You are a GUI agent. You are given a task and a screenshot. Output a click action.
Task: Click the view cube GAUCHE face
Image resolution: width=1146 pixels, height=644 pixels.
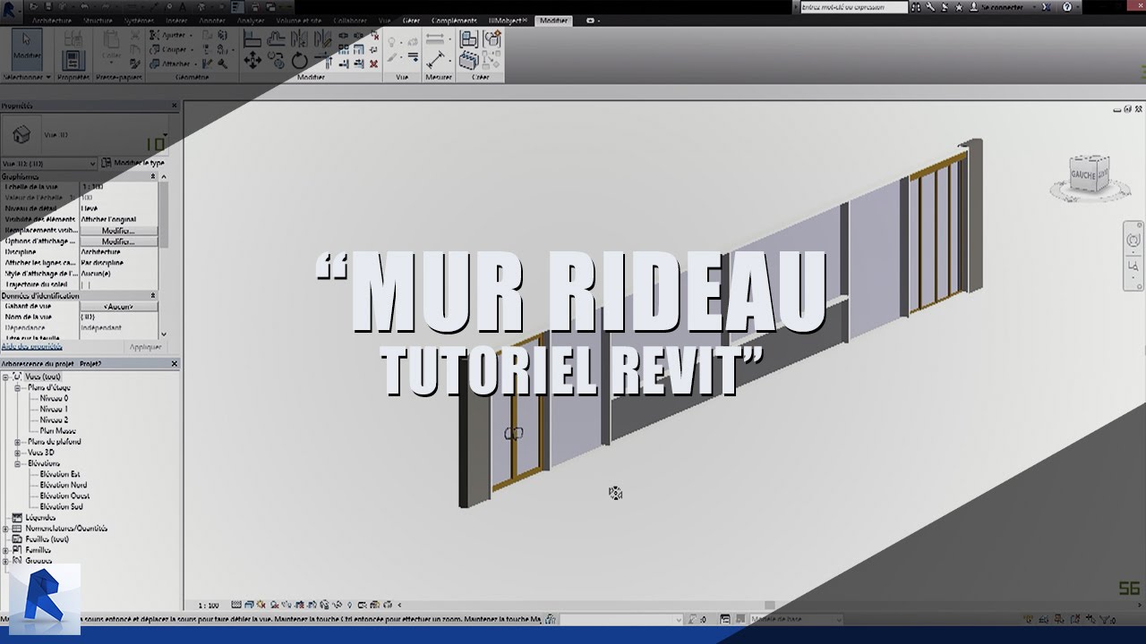1083,174
